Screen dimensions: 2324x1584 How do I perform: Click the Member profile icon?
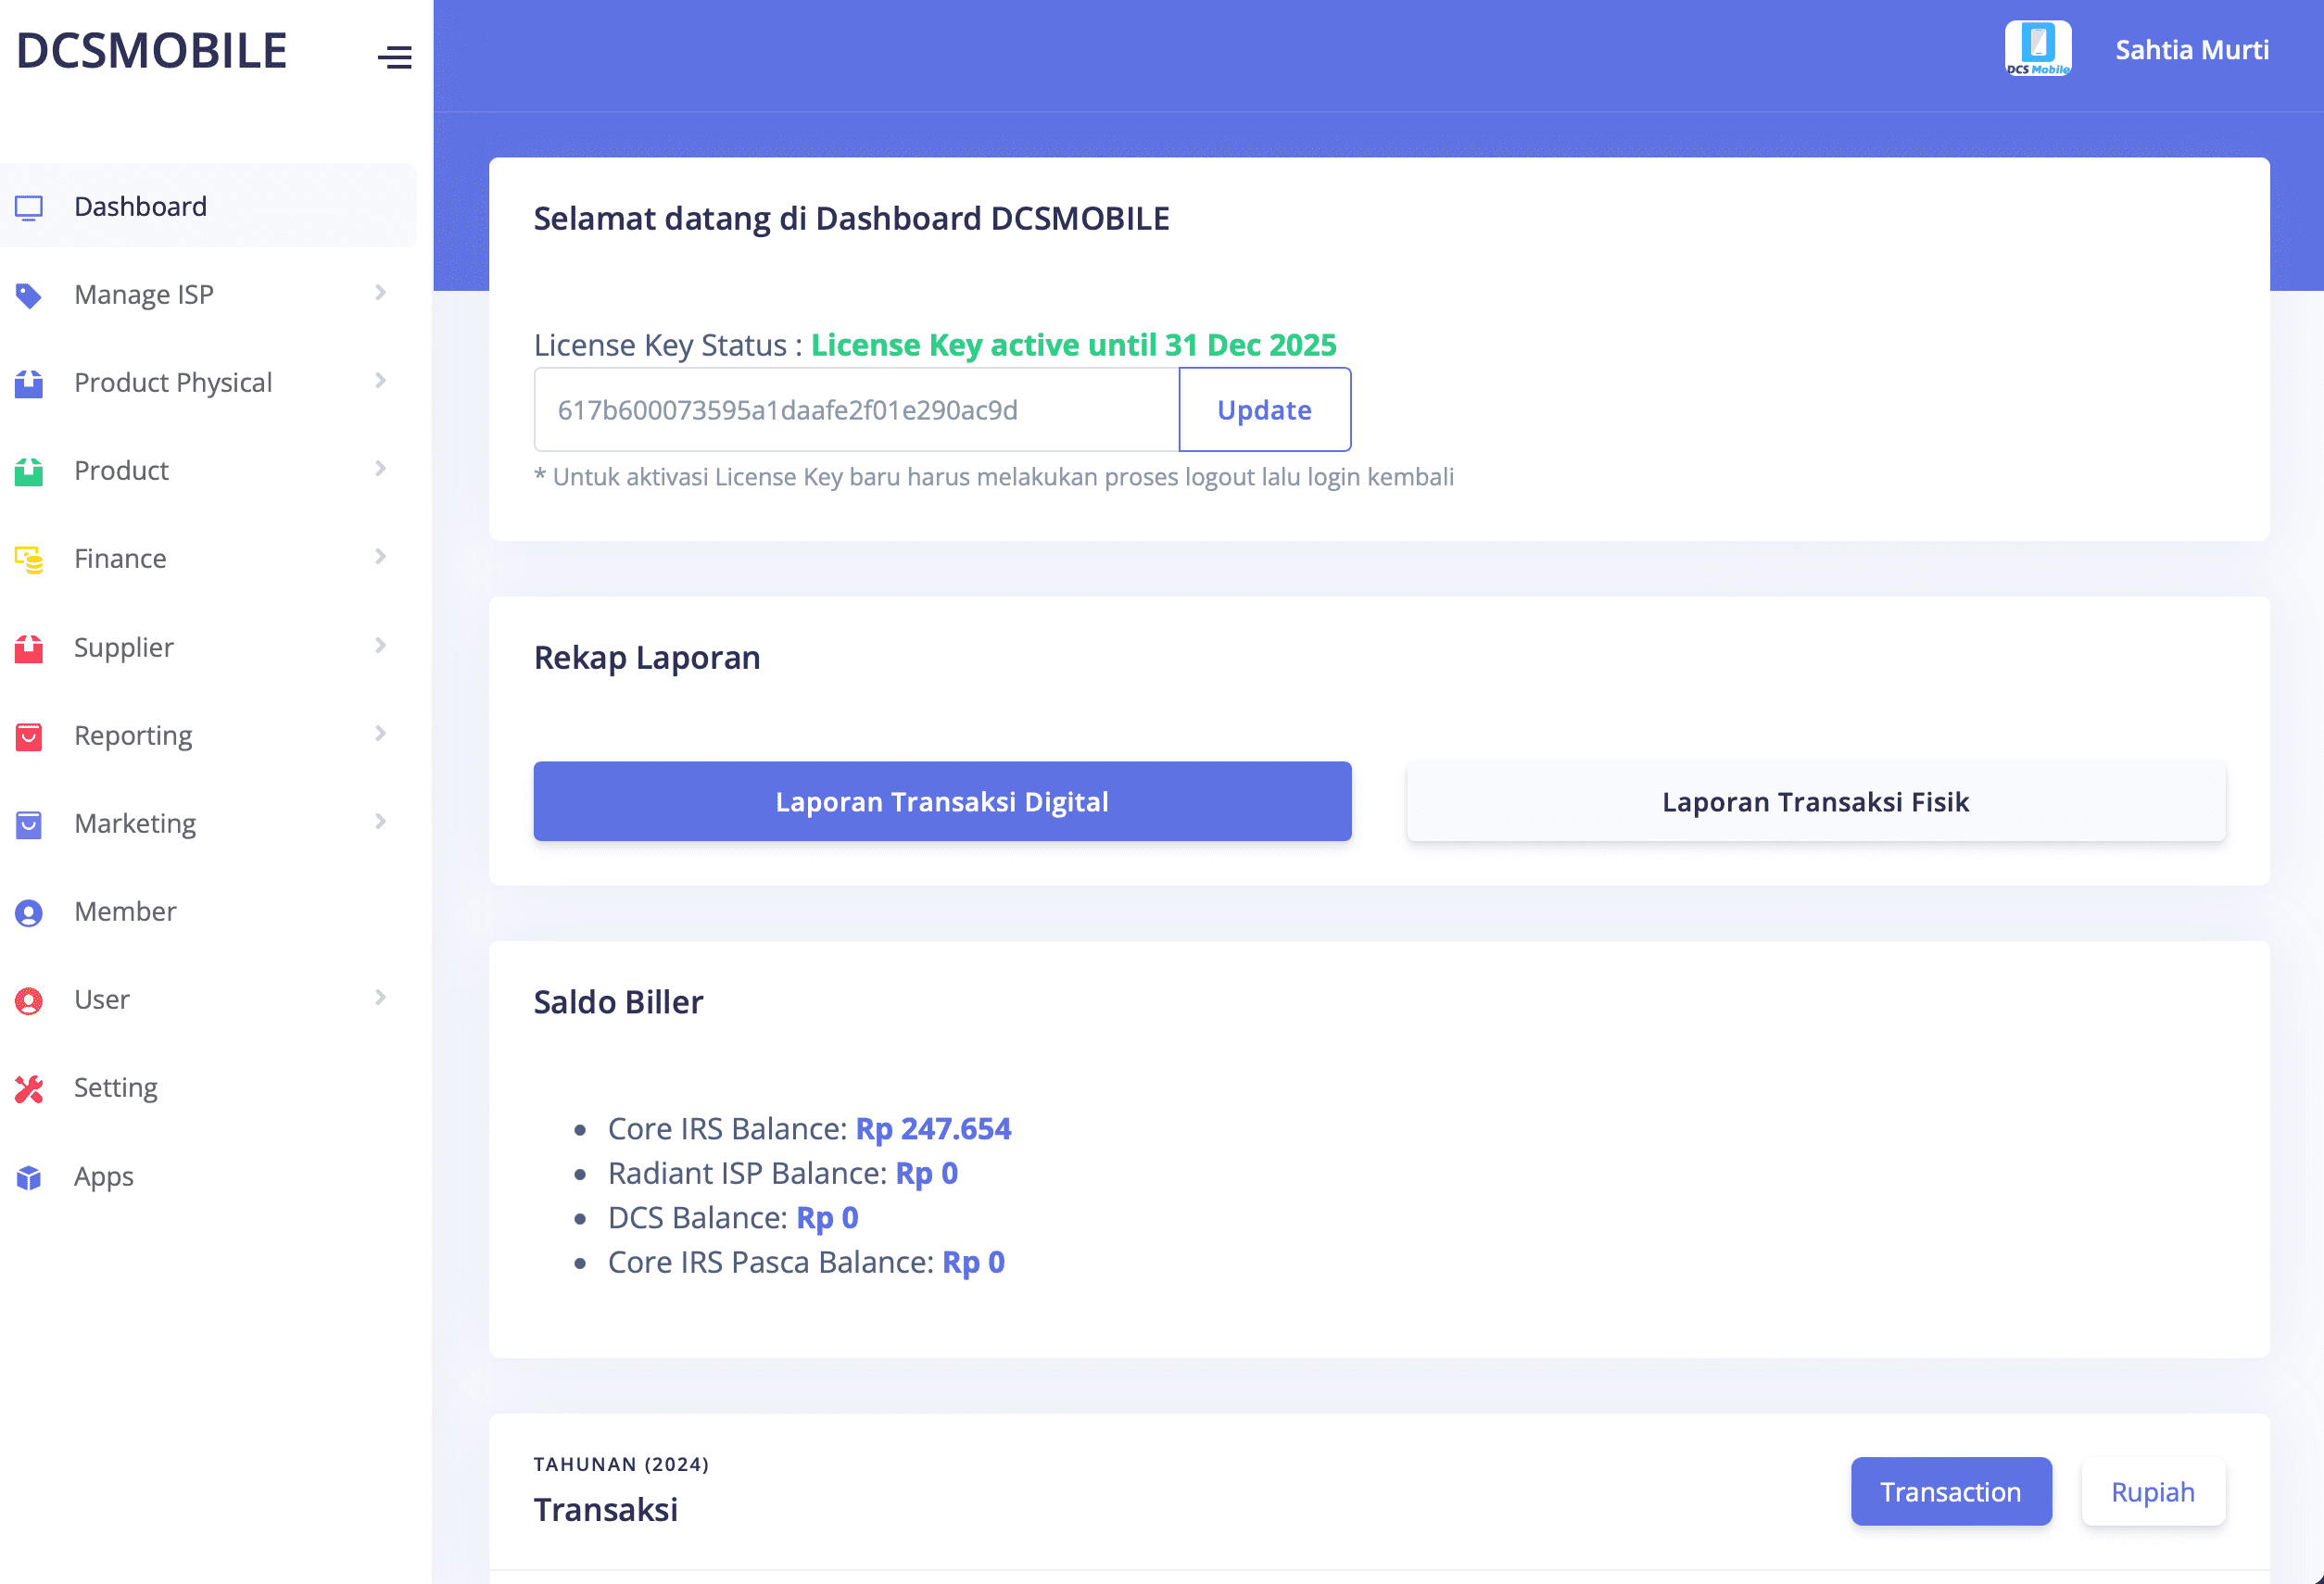tap(29, 912)
